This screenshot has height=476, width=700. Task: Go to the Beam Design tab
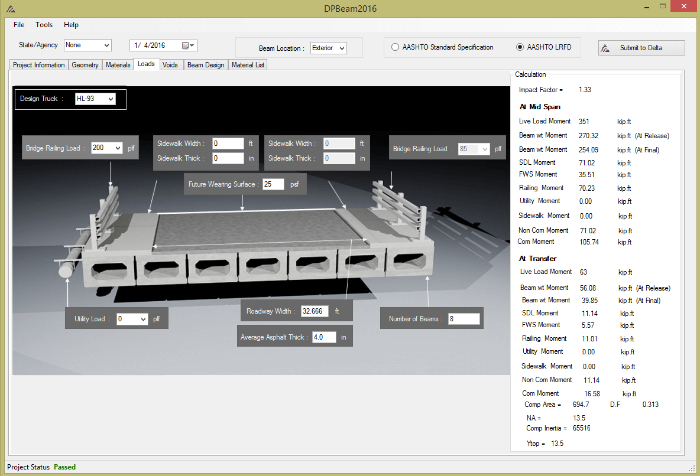click(x=205, y=65)
